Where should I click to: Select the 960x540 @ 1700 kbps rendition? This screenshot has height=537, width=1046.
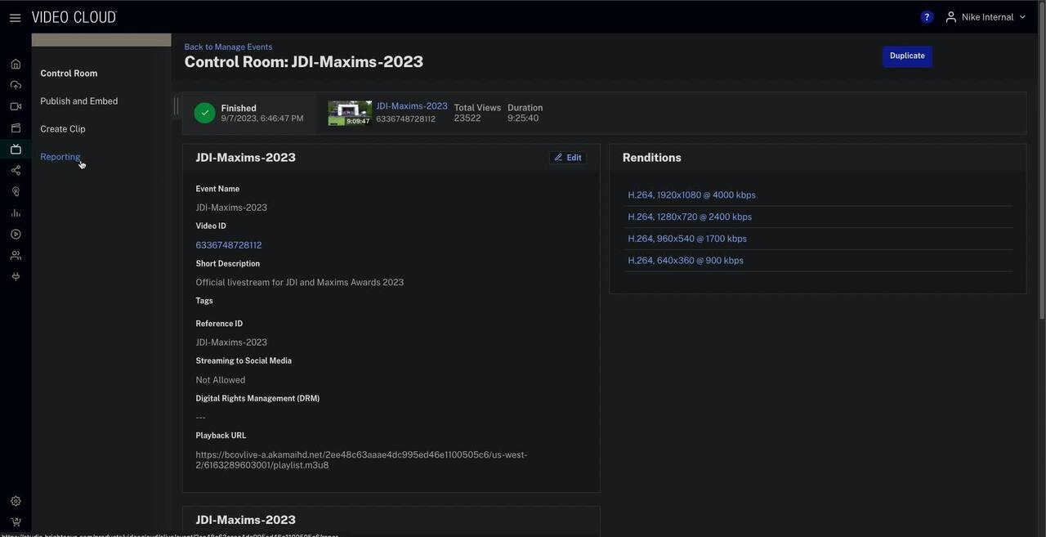(687, 239)
